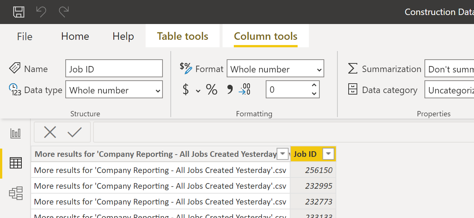Select the Data view table icon
474x218 pixels.
coord(16,163)
